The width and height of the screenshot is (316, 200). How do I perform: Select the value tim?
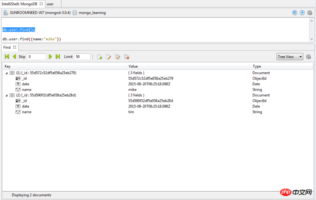[x=131, y=112]
